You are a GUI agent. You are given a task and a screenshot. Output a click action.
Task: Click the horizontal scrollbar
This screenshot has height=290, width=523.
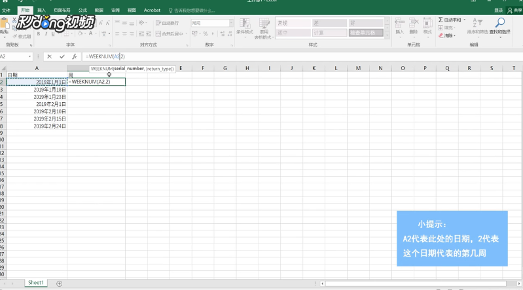tap(416, 283)
